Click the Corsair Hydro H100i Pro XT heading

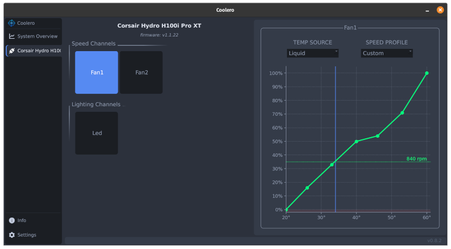pyautogui.click(x=159, y=25)
